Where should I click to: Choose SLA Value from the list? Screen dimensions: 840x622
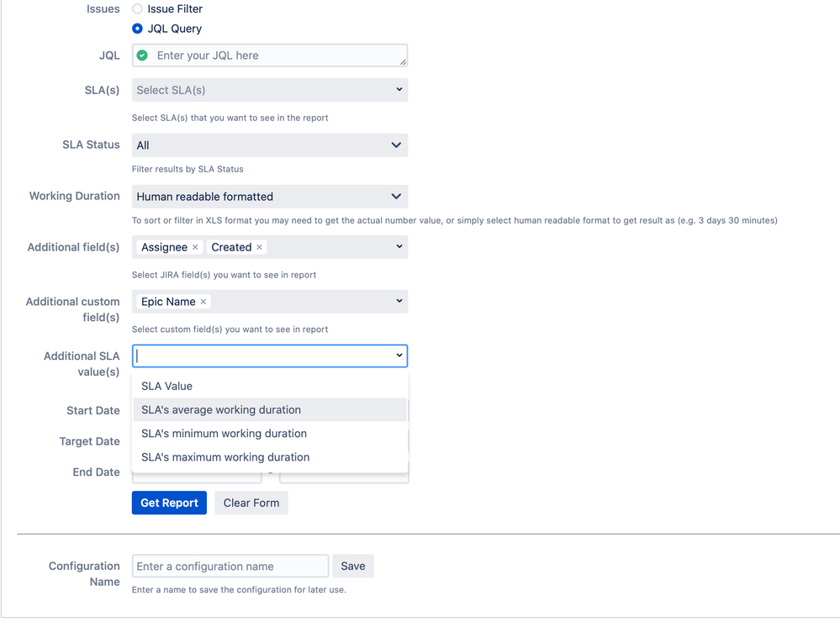(269, 387)
